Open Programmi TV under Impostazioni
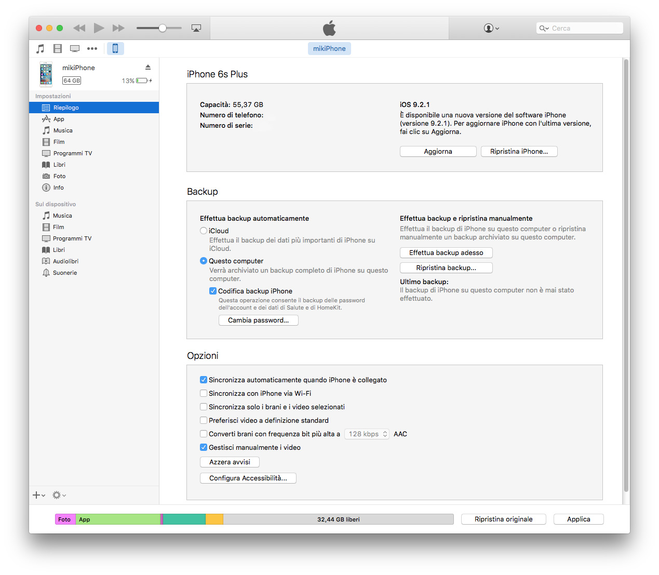This screenshot has width=659, height=575. tap(94, 153)
